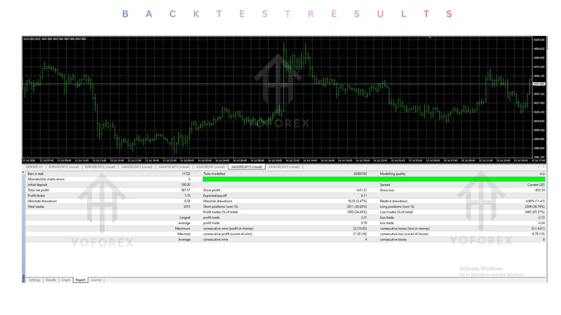This screenshot has width=561, height=315.
Task: Select the Total net profit value 597.57
Action: (x=185, y=190)
